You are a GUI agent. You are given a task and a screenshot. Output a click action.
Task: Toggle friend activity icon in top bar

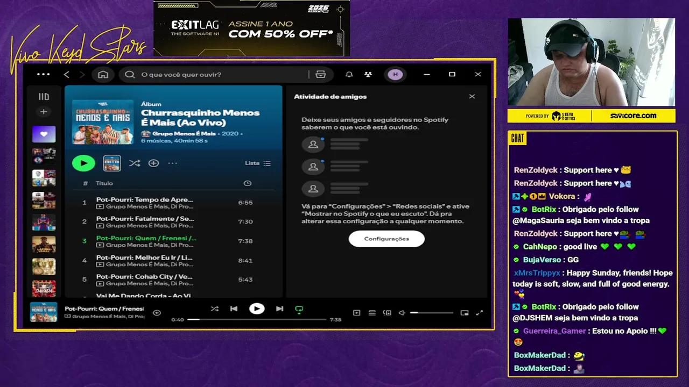point(368,74)
